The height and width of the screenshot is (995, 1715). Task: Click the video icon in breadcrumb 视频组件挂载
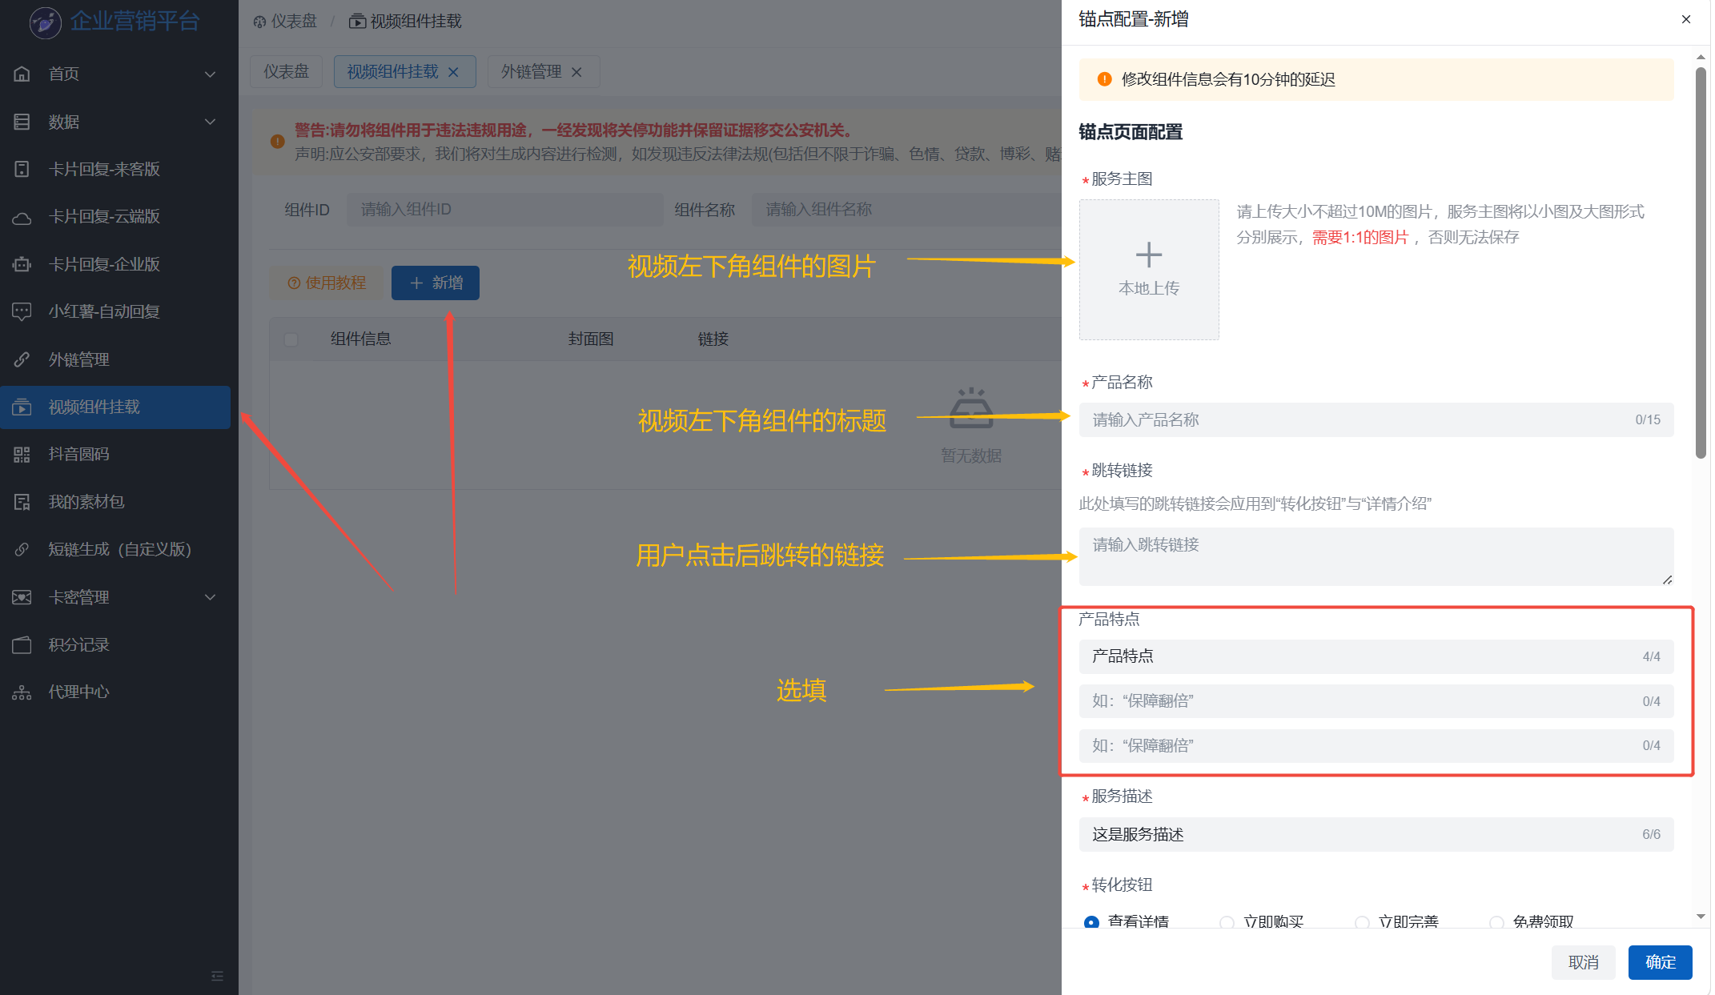click(357, 22)
